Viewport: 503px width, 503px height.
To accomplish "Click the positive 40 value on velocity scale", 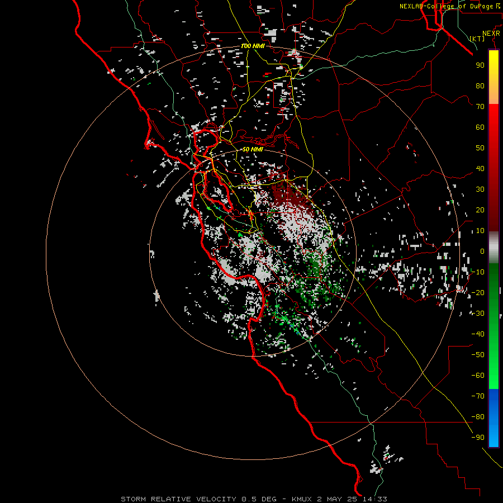I will (x=480, y=169).
